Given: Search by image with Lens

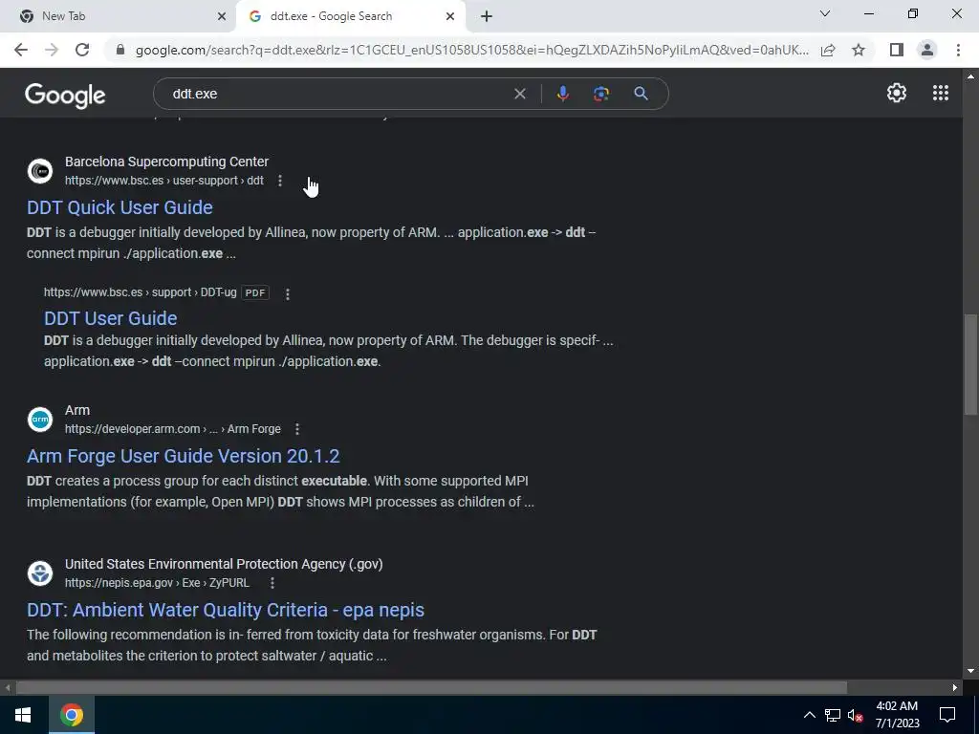Looking at the screenshot, I should point(601,94).
